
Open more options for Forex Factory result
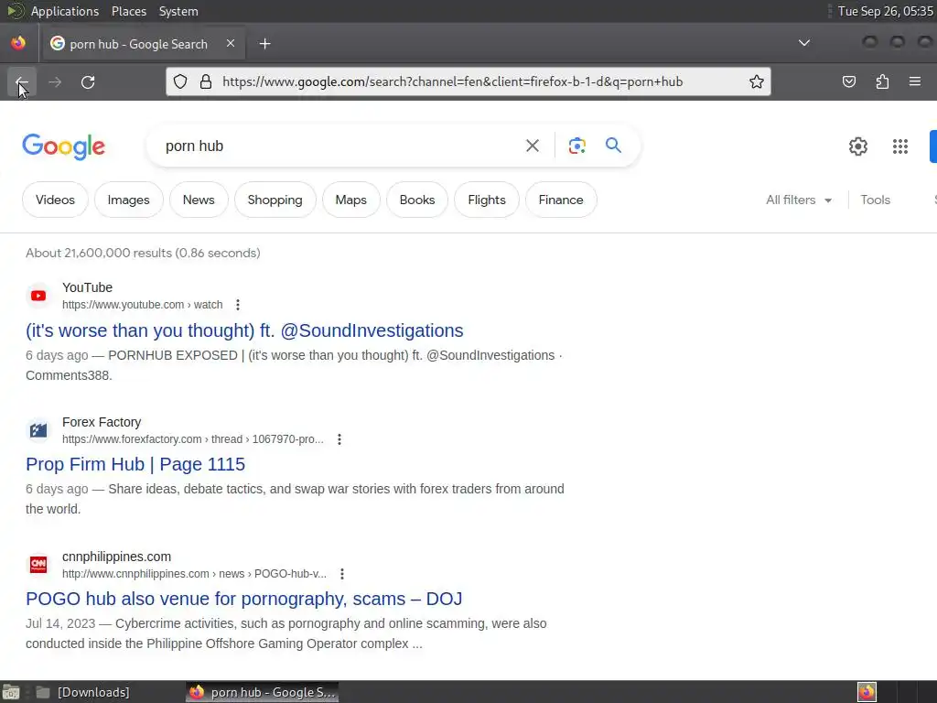(x=339, y=439)
